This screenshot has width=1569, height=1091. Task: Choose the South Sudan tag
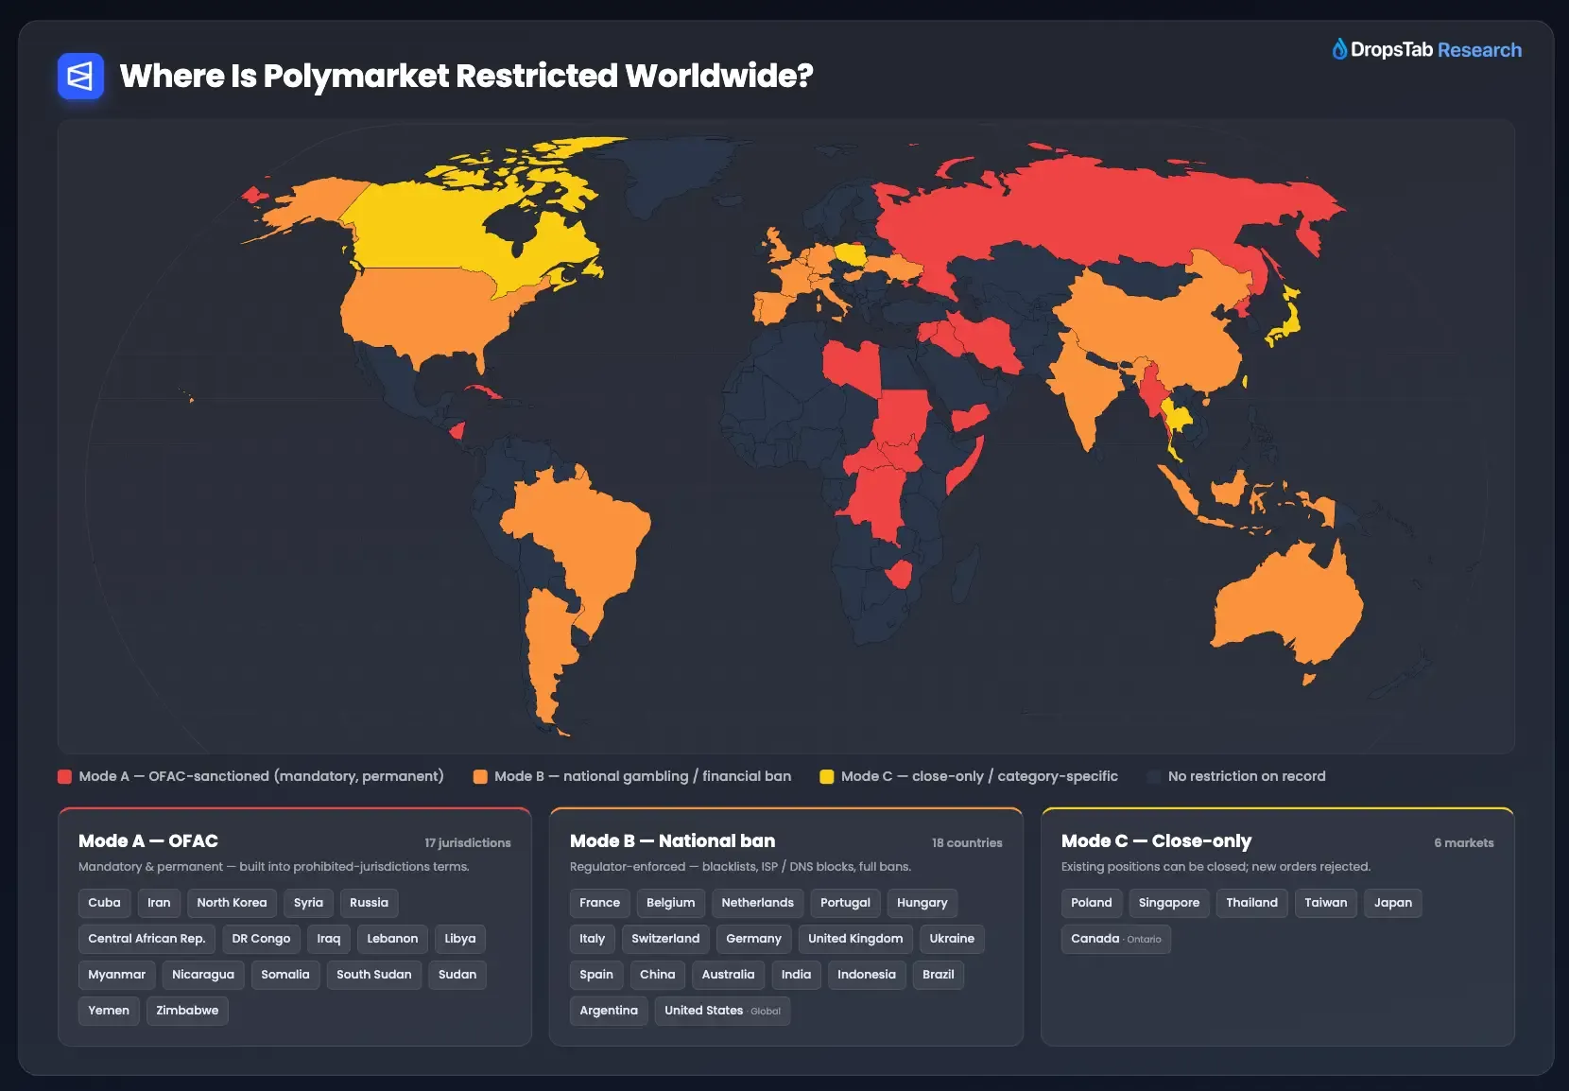(x=374, y=975)
